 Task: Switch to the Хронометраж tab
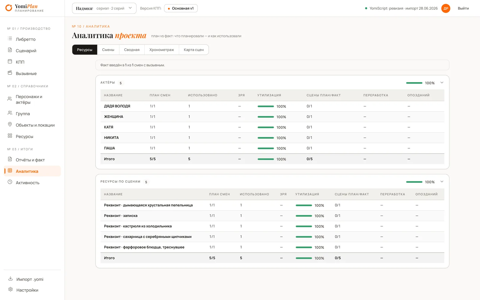click(162, 50)
